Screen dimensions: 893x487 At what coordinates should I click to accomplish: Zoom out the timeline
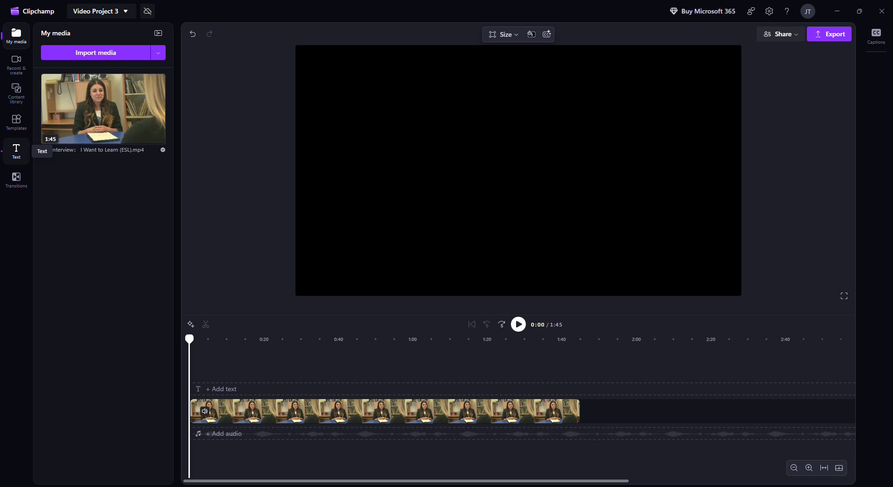click(794, 468)
